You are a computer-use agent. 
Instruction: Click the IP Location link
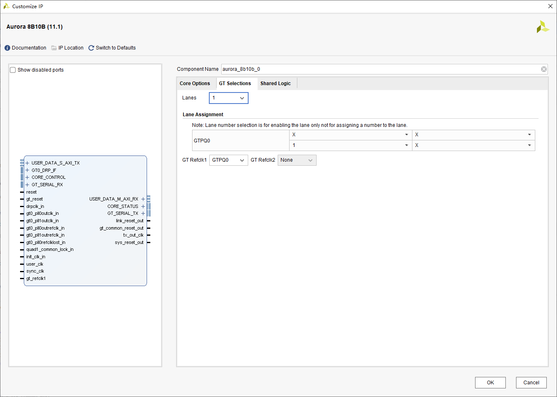pyautogui.click(x=71, y=48)
